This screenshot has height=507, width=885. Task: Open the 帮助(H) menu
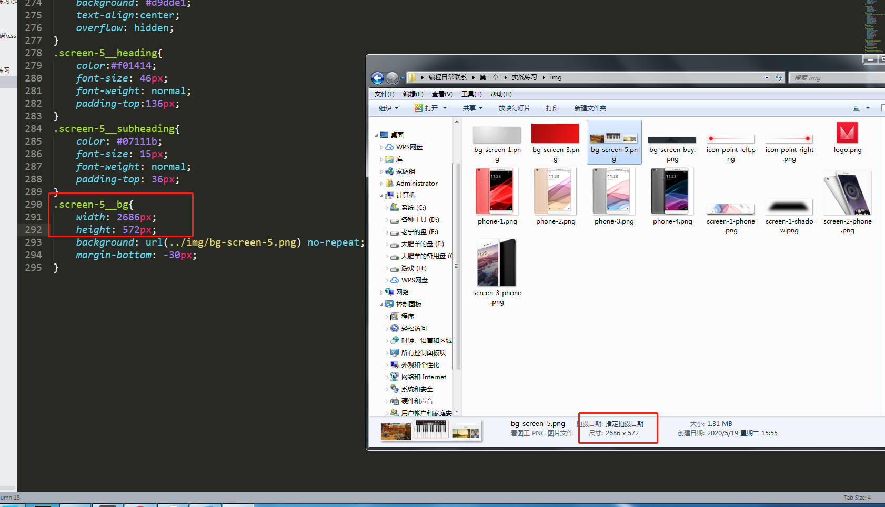click(501, 94)
